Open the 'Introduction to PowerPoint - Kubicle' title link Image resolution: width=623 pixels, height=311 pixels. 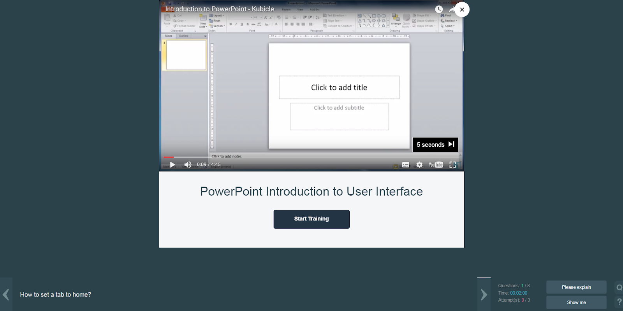click(x=220, y=9)
